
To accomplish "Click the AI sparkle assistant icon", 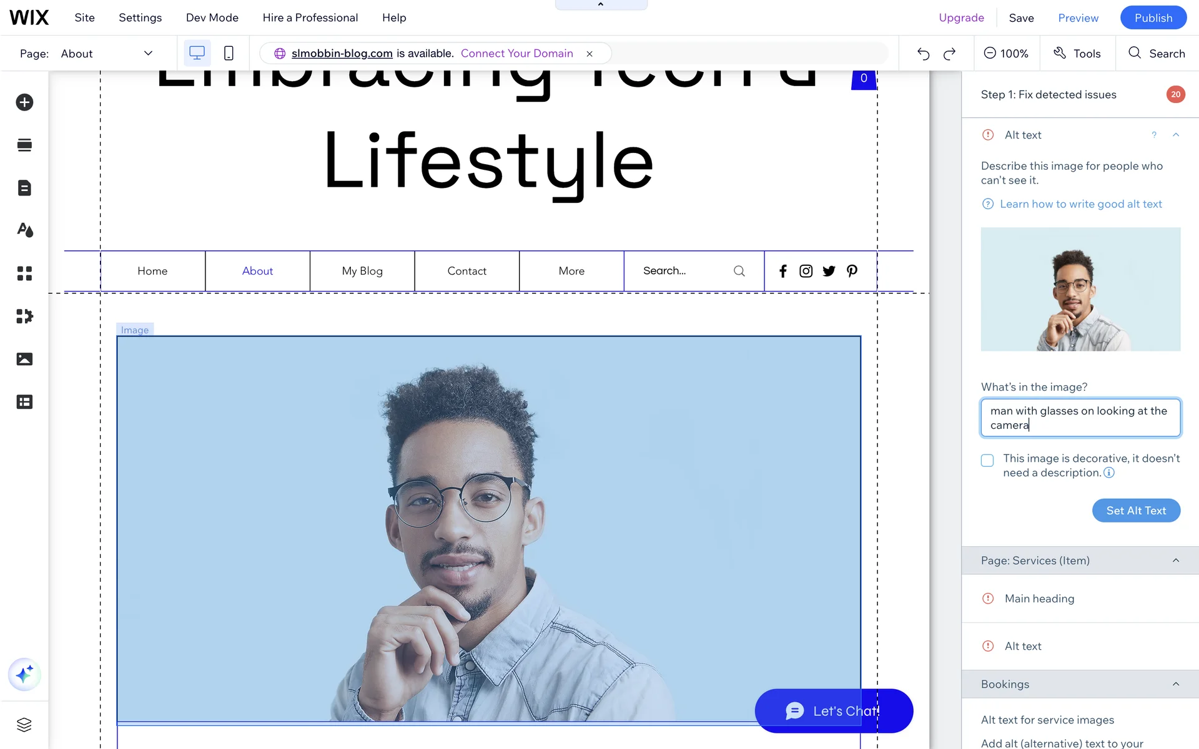I will click(x=24, y=674).
